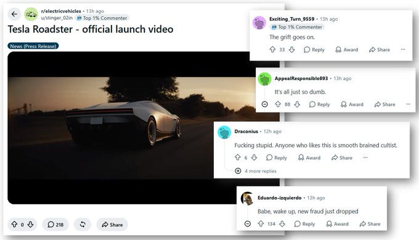Collapse the 'Babe, wake up' comment thread
Image resolution: width=419 pixels, height=240 pixels.
click(x=248, y=224)
